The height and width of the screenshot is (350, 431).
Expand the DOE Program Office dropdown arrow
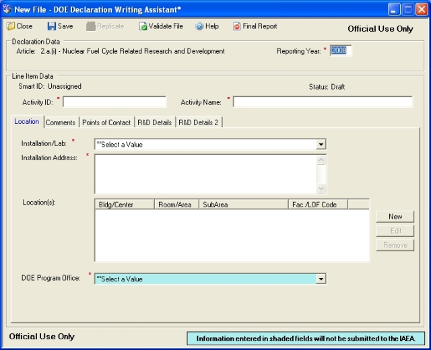point(321,279)
